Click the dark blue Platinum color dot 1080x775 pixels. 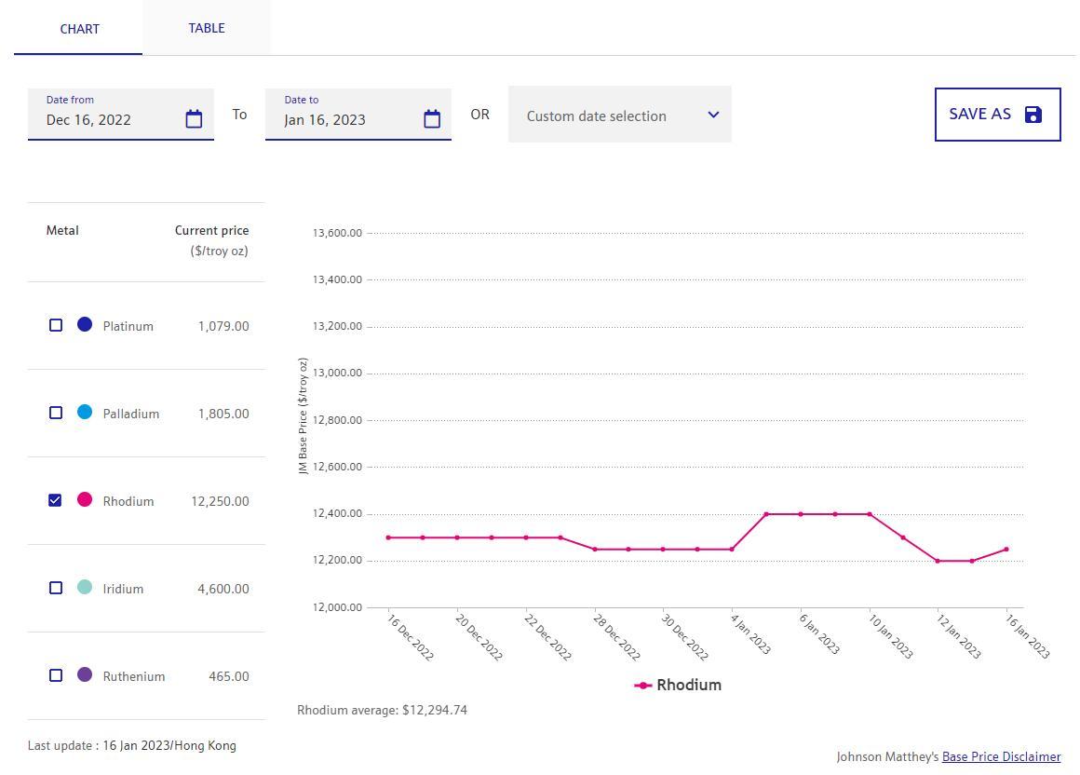click(x=85, y=324)
